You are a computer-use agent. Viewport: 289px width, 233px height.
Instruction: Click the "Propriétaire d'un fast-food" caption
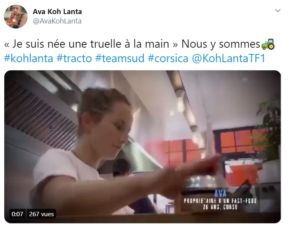coord(220,201)
